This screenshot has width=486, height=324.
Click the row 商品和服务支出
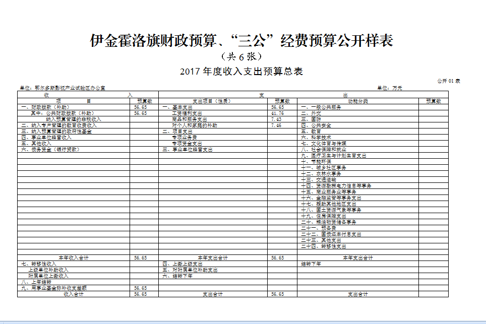pyautogui.click(x=213, y=119)
